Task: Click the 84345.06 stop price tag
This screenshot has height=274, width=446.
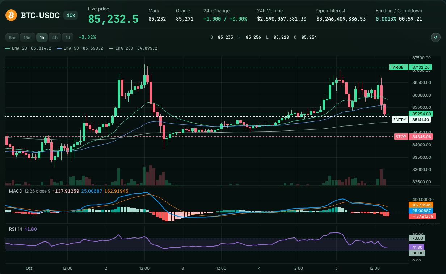Action: pyautogui.click(x=421, y=137)
